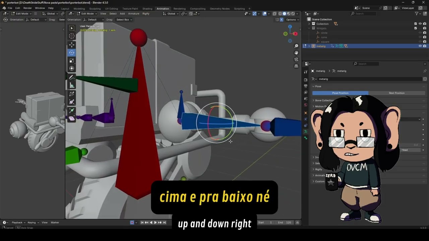Toggle X-axis mirror in viewport header

(x=281, y=19)
